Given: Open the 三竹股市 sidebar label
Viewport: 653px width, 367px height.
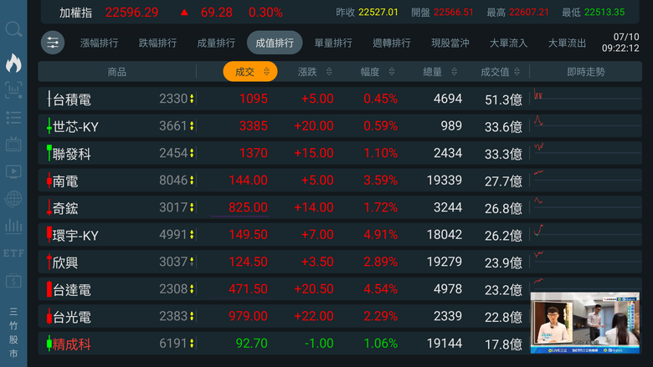Looking at the screenshot, I should 13,333.
